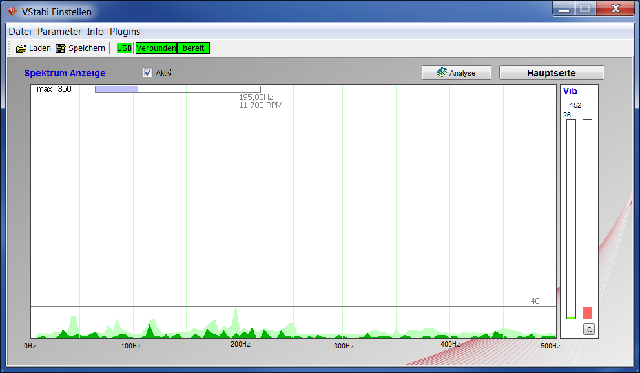Screen dimensions: 640x373
Task: Click the Spektrum Anzeige heading
Action: tap(65, 73)
